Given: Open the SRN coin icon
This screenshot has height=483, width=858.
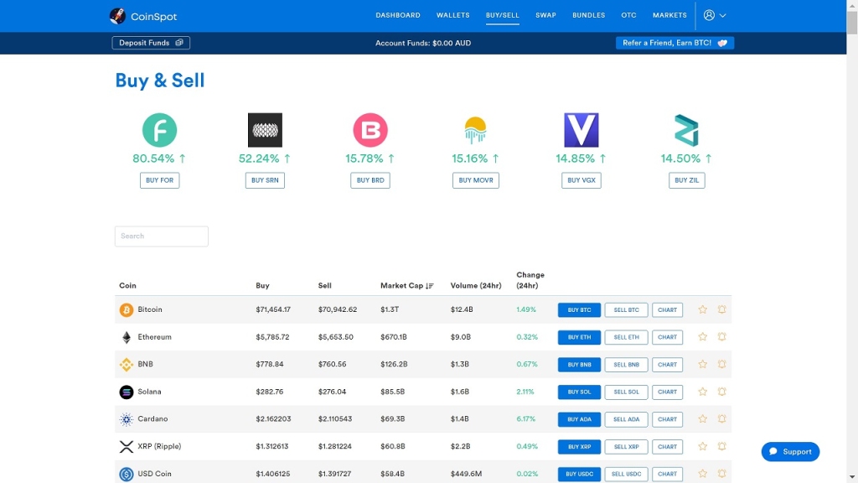Looking at the screenshot, I should click(265, 130).
